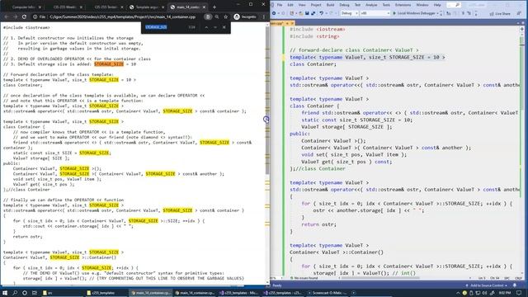Open the c255_templates folder taskbar item

click(106, 293)
